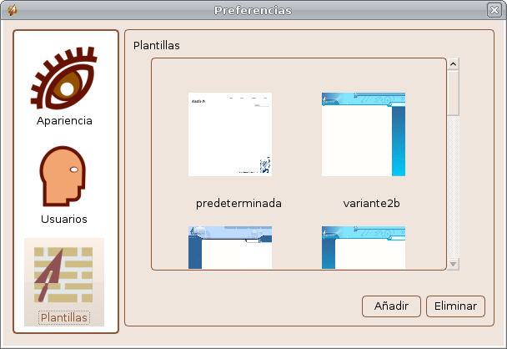Viewport: 507px width, 349px height.
Task: Close the Preferencias dialog
Action: 494,11
